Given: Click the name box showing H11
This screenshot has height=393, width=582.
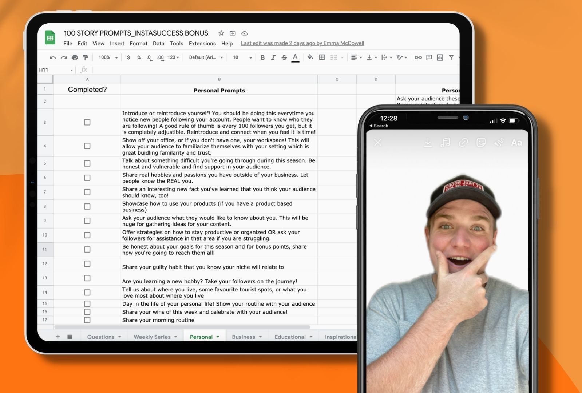Looking at the screenshot, I should click(x=56, y=70).
